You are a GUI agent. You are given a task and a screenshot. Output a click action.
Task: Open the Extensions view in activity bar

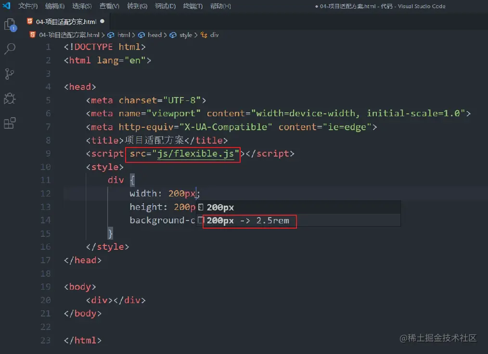pos(10,123)
